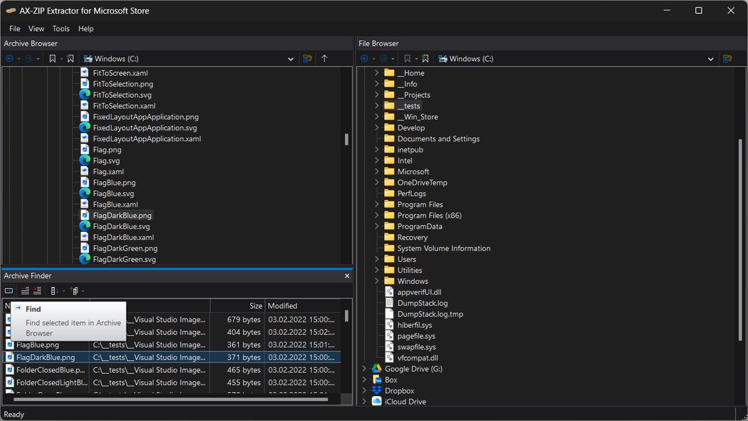Toggle the remove line icon in Archive Finder
Viewport: 748px width, 421px height.
coord(25,290)
